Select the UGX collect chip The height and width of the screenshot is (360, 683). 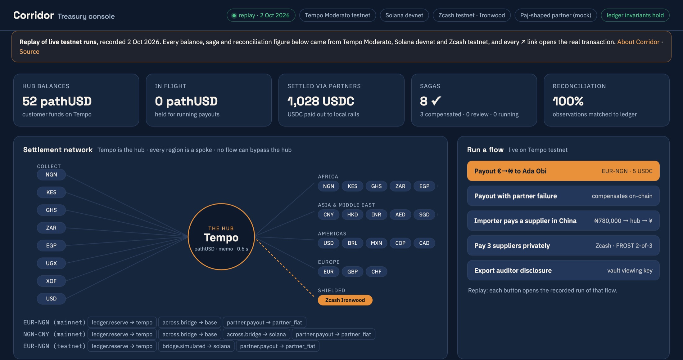pos(51,263)
